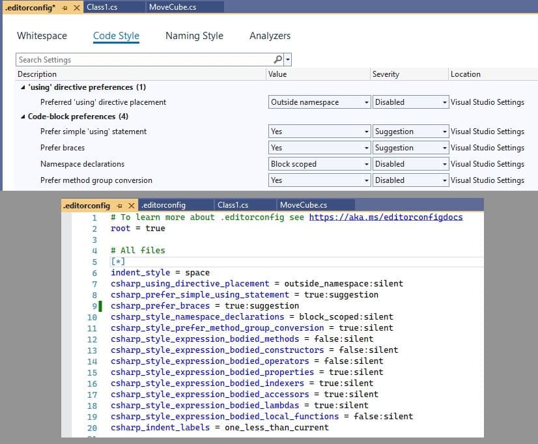This screenshot has height=444, width=538.
Task: Click the Severity column header
Action: pos(386,74)
